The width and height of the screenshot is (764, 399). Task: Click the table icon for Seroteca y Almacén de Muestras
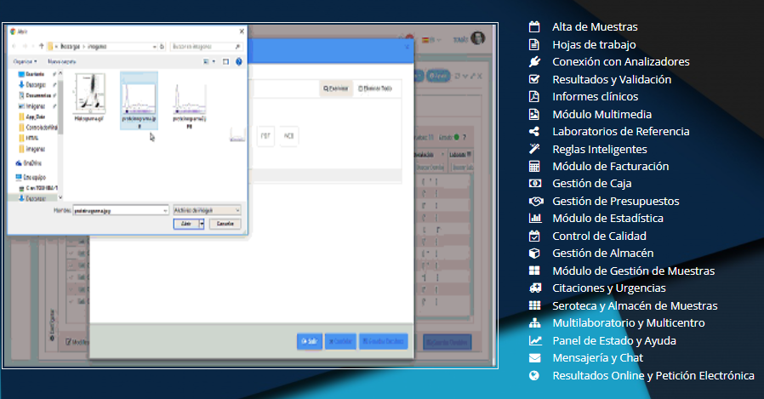pyautogui.click(x=534, y=305)
